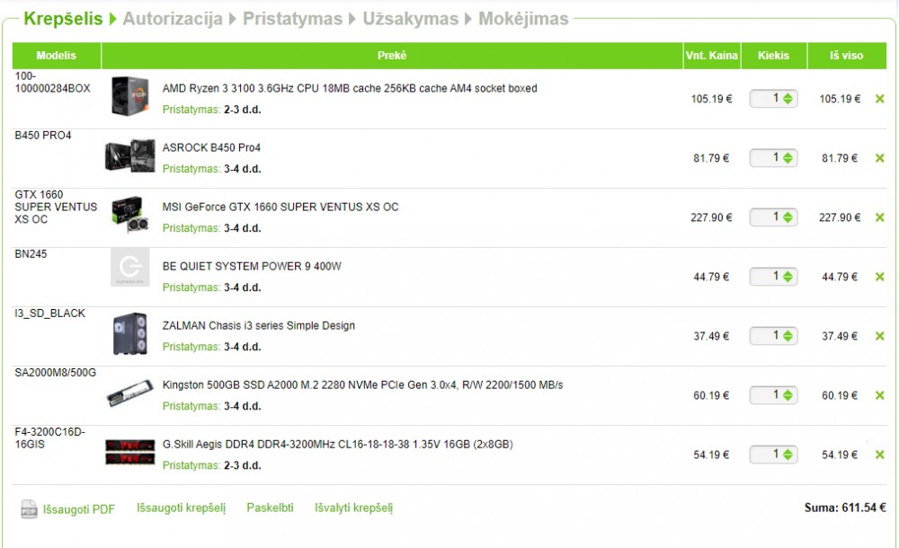This screenshot has width=899, height=548.
Task: Click Ryzen row delivery time 2-3 d.d.
Action: click(x=243, y=110)
